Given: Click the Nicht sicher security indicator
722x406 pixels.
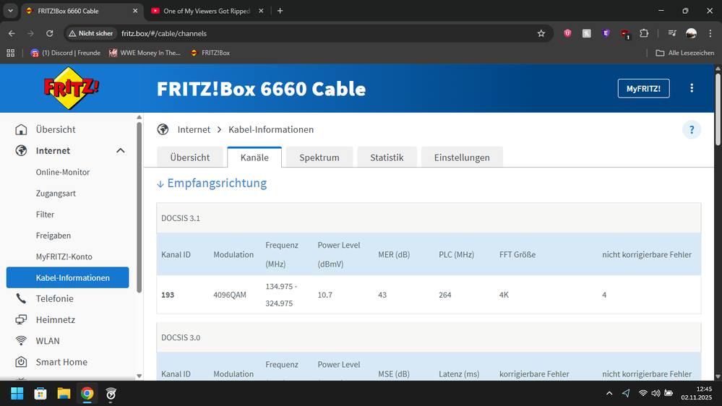Looking at the screenshot, I should coord(91,33).
